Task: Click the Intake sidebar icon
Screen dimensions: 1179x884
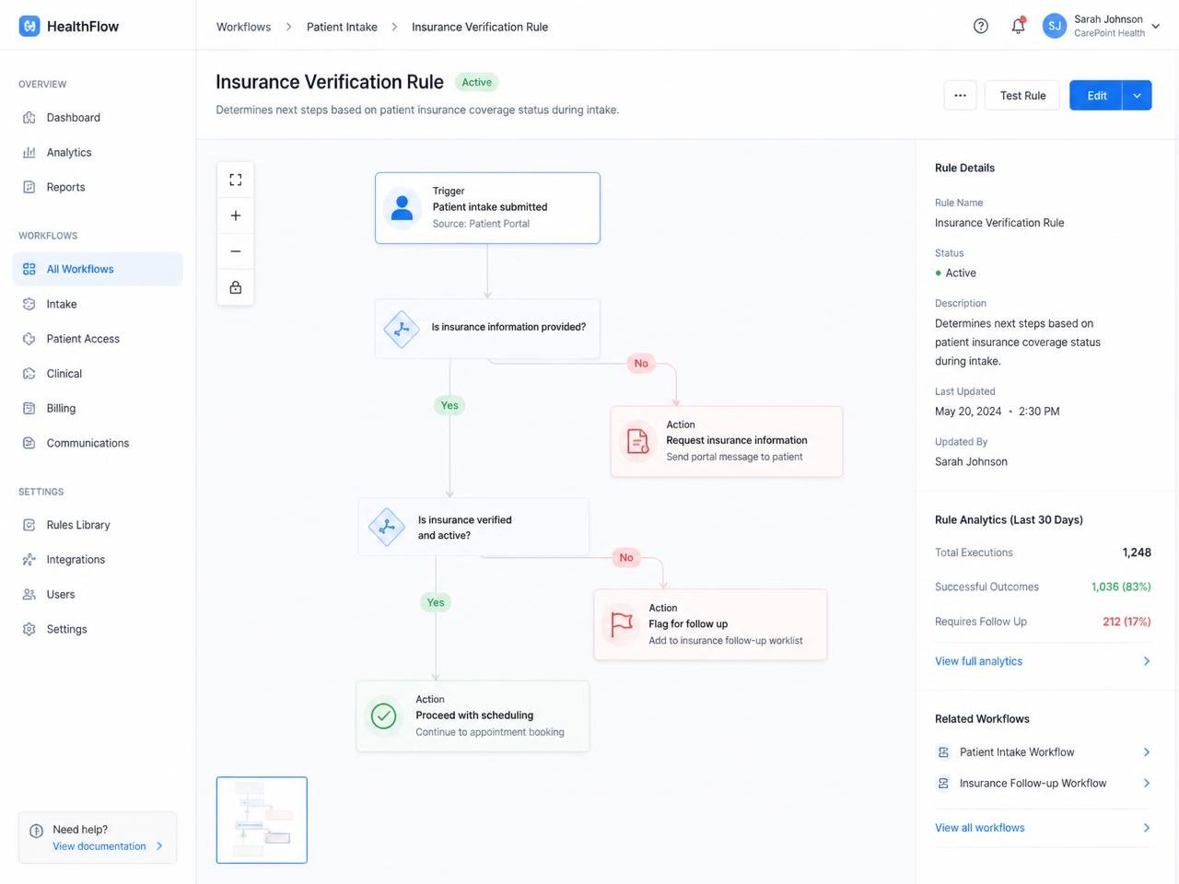Action: (x=29, y=304)
